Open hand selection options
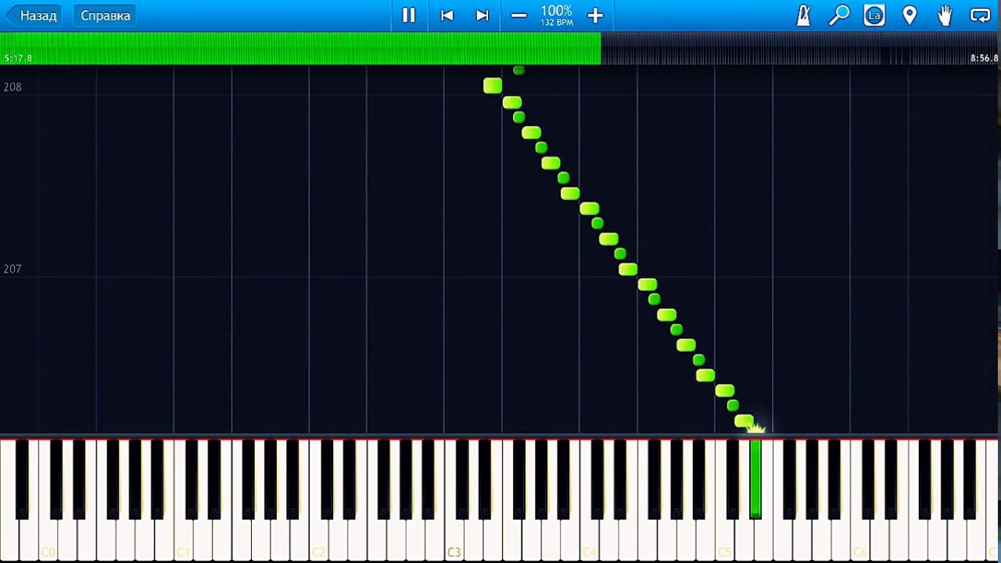 (945, 15)
